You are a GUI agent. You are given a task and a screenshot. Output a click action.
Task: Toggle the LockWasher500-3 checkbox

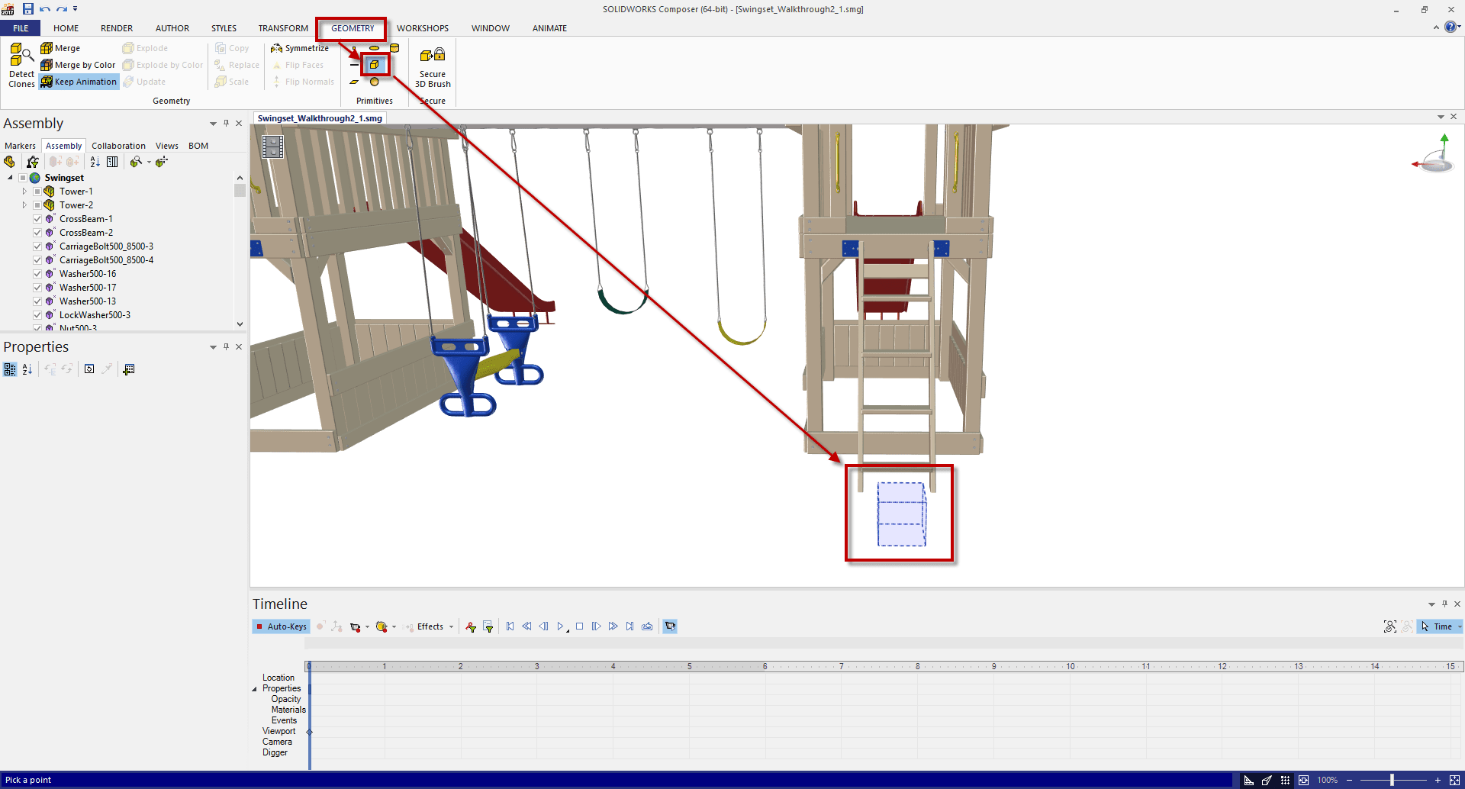pyautogui.click(x=37, y=315)
